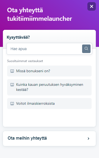Viewport: 99px width, 158px height.
Task: Click book icon beside Kuinka kauan peruutuksen
Action: pyautogui.click(x=12, y=85)
